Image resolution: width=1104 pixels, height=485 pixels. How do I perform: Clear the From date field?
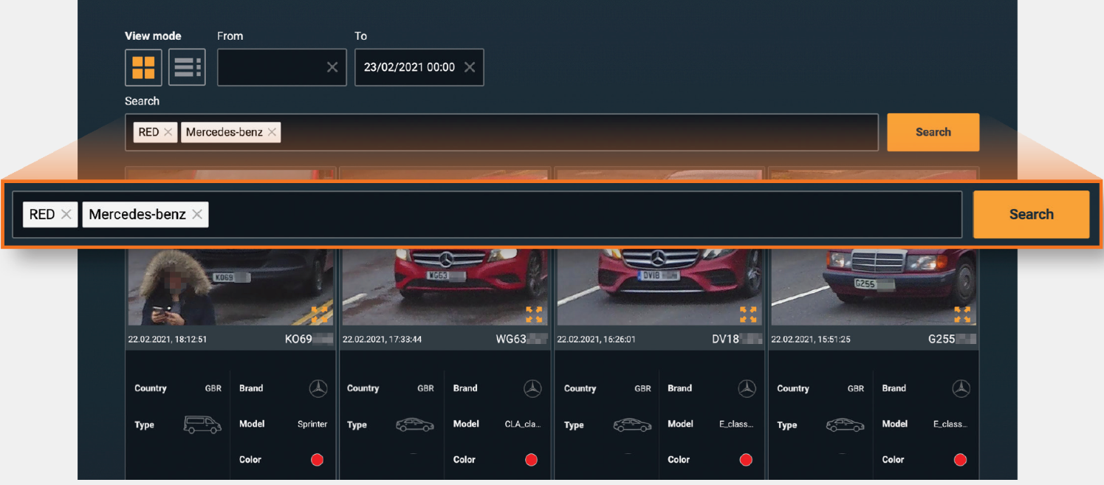point(332,67)
